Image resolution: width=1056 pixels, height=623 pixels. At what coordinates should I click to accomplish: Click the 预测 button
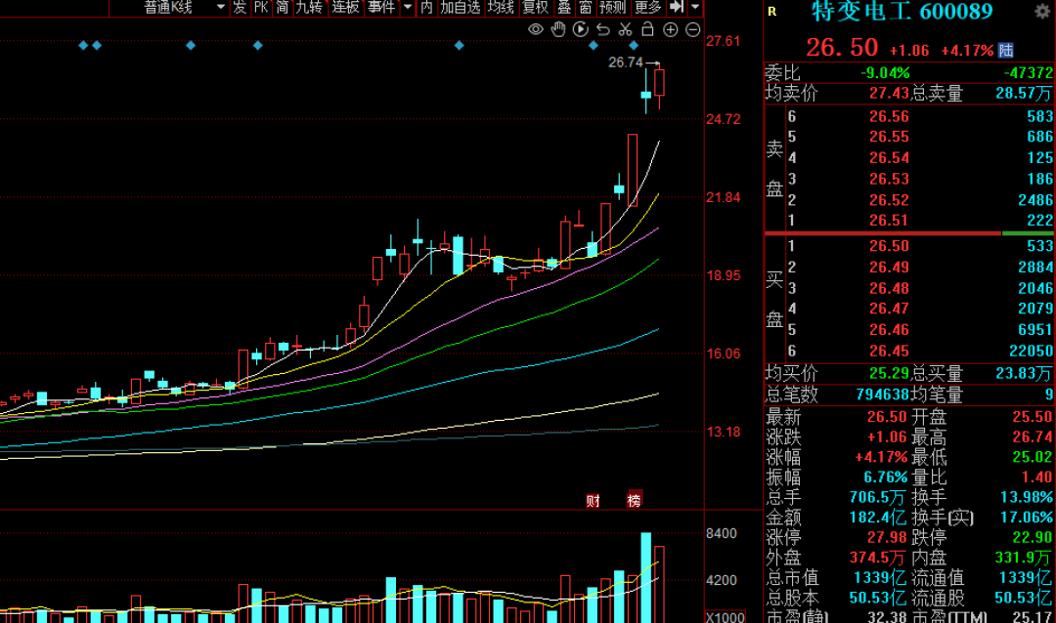tap(612, 7)
